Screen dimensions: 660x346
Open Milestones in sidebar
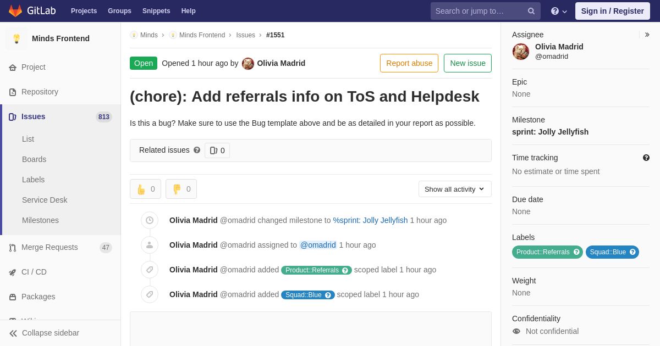click(x=40, y=220)
